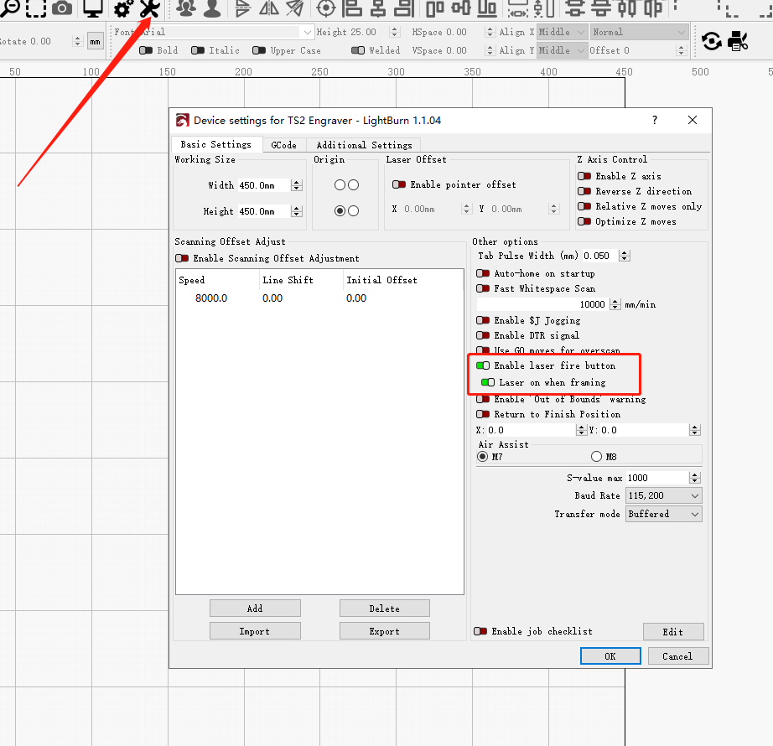
Task: Click the zoom out magnifier icon
Action: point(9,7)
